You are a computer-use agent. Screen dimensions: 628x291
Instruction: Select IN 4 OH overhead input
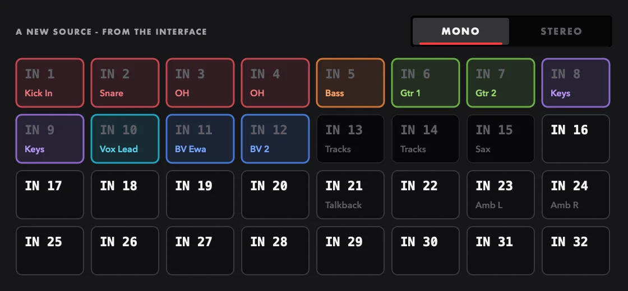[x=275, y=83]
